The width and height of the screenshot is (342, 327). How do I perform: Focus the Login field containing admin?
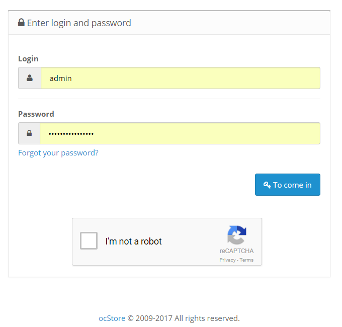click(181, 78)
